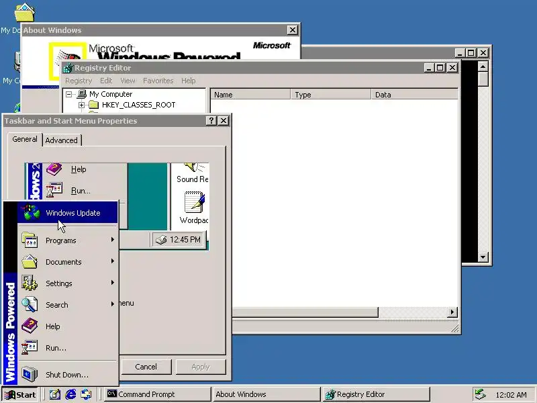This screenshot has width=537, height=403.
Task: Open the Programs submenu arrow
Action: tap(112, 240)
